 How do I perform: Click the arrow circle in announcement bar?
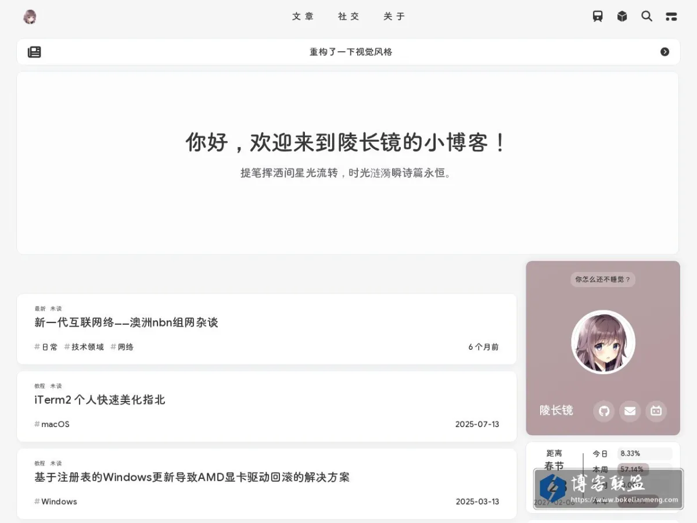[665, 52]
